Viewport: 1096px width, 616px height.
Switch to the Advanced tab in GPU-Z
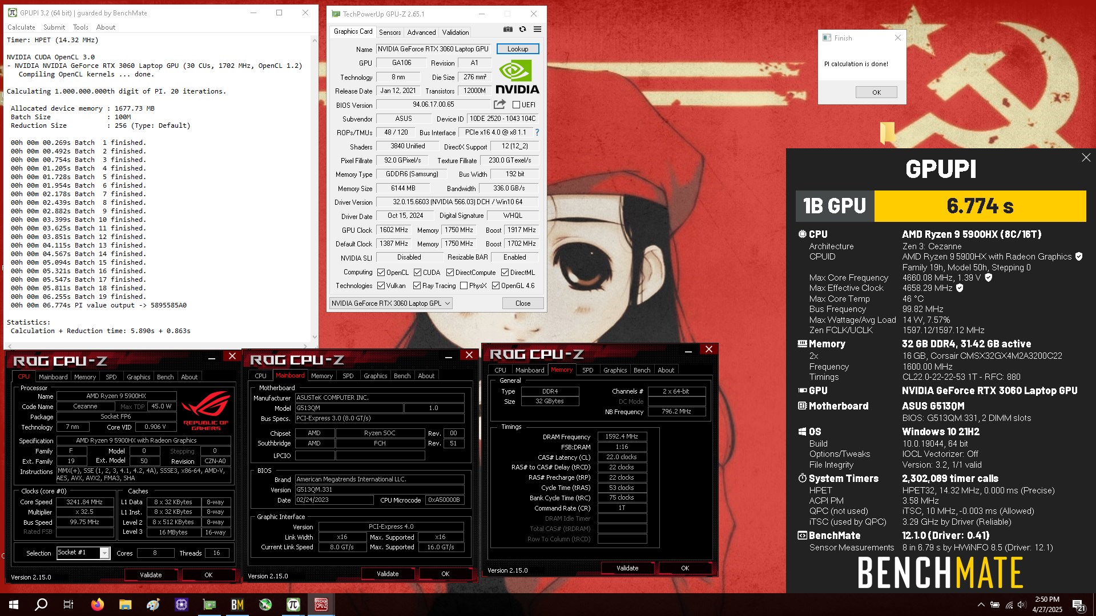421,33
